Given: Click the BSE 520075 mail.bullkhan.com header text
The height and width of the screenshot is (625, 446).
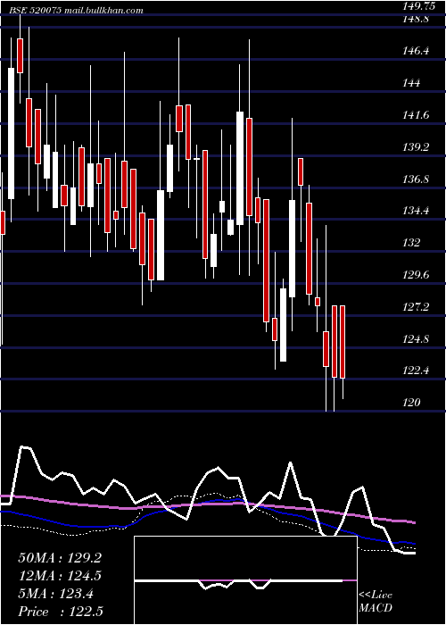Looking at the screenshot, I should [77, 11].
